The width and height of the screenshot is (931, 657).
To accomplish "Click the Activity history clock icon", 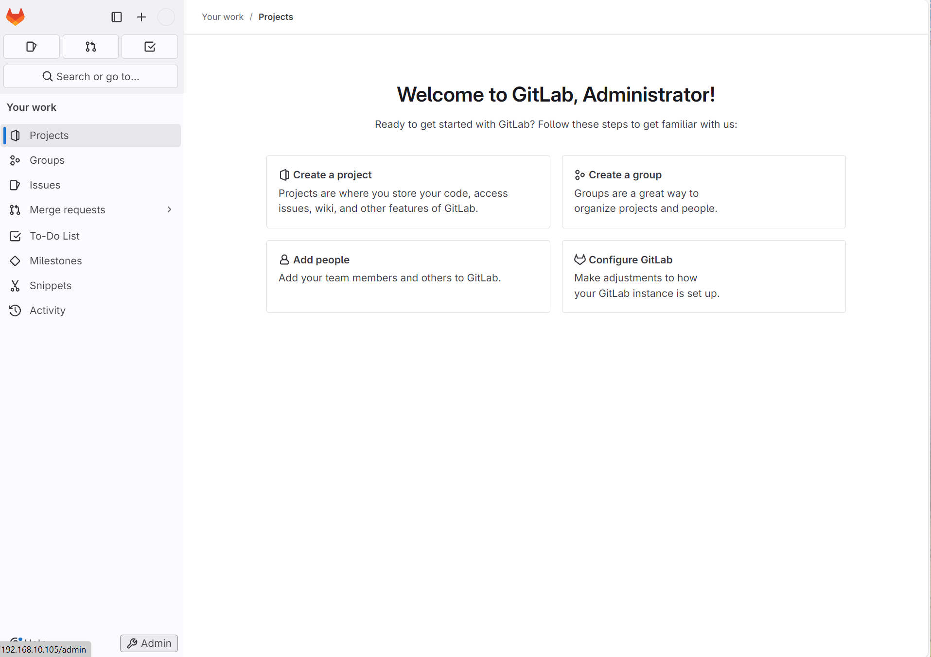I will click(x=15, y=311).
